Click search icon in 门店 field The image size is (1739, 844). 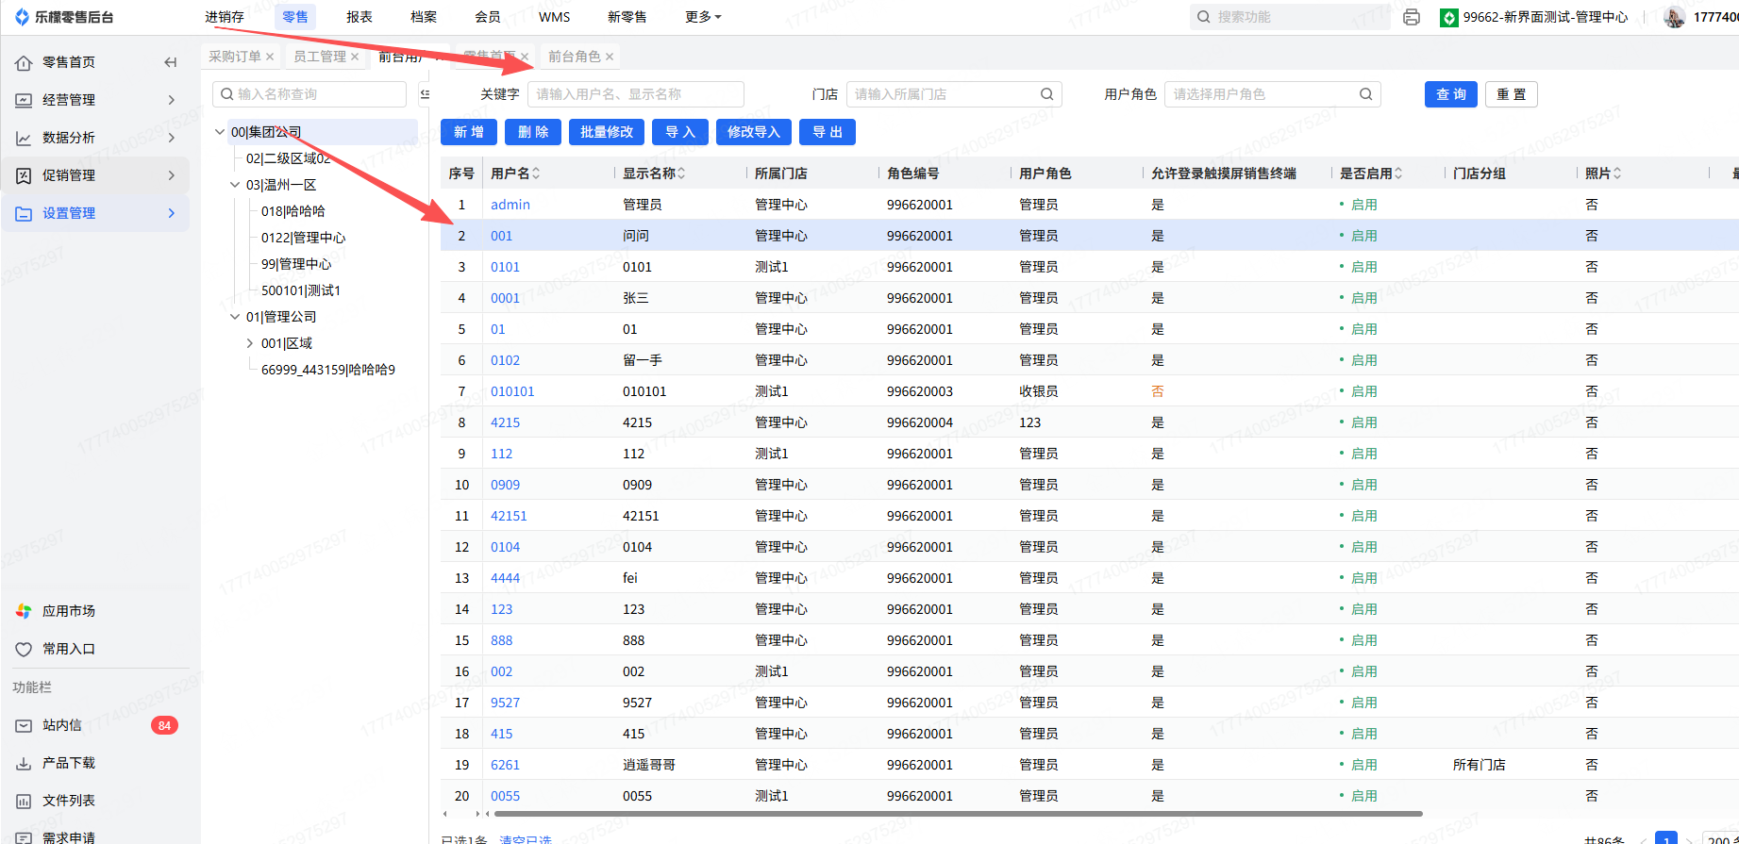[1046, 94]
